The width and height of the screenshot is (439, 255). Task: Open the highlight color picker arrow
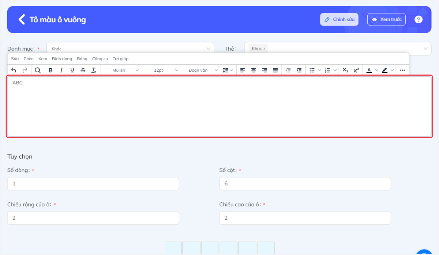[392, 70]
